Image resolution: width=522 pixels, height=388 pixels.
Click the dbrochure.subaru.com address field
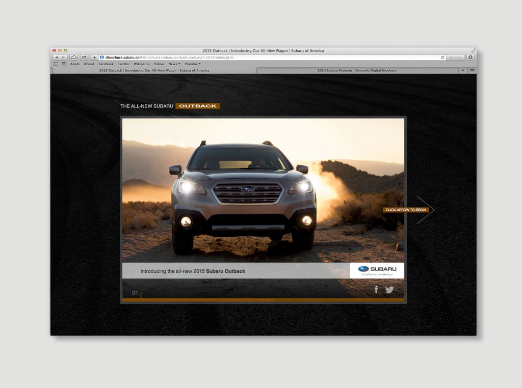pyautogui.click(x=270, y=58)
